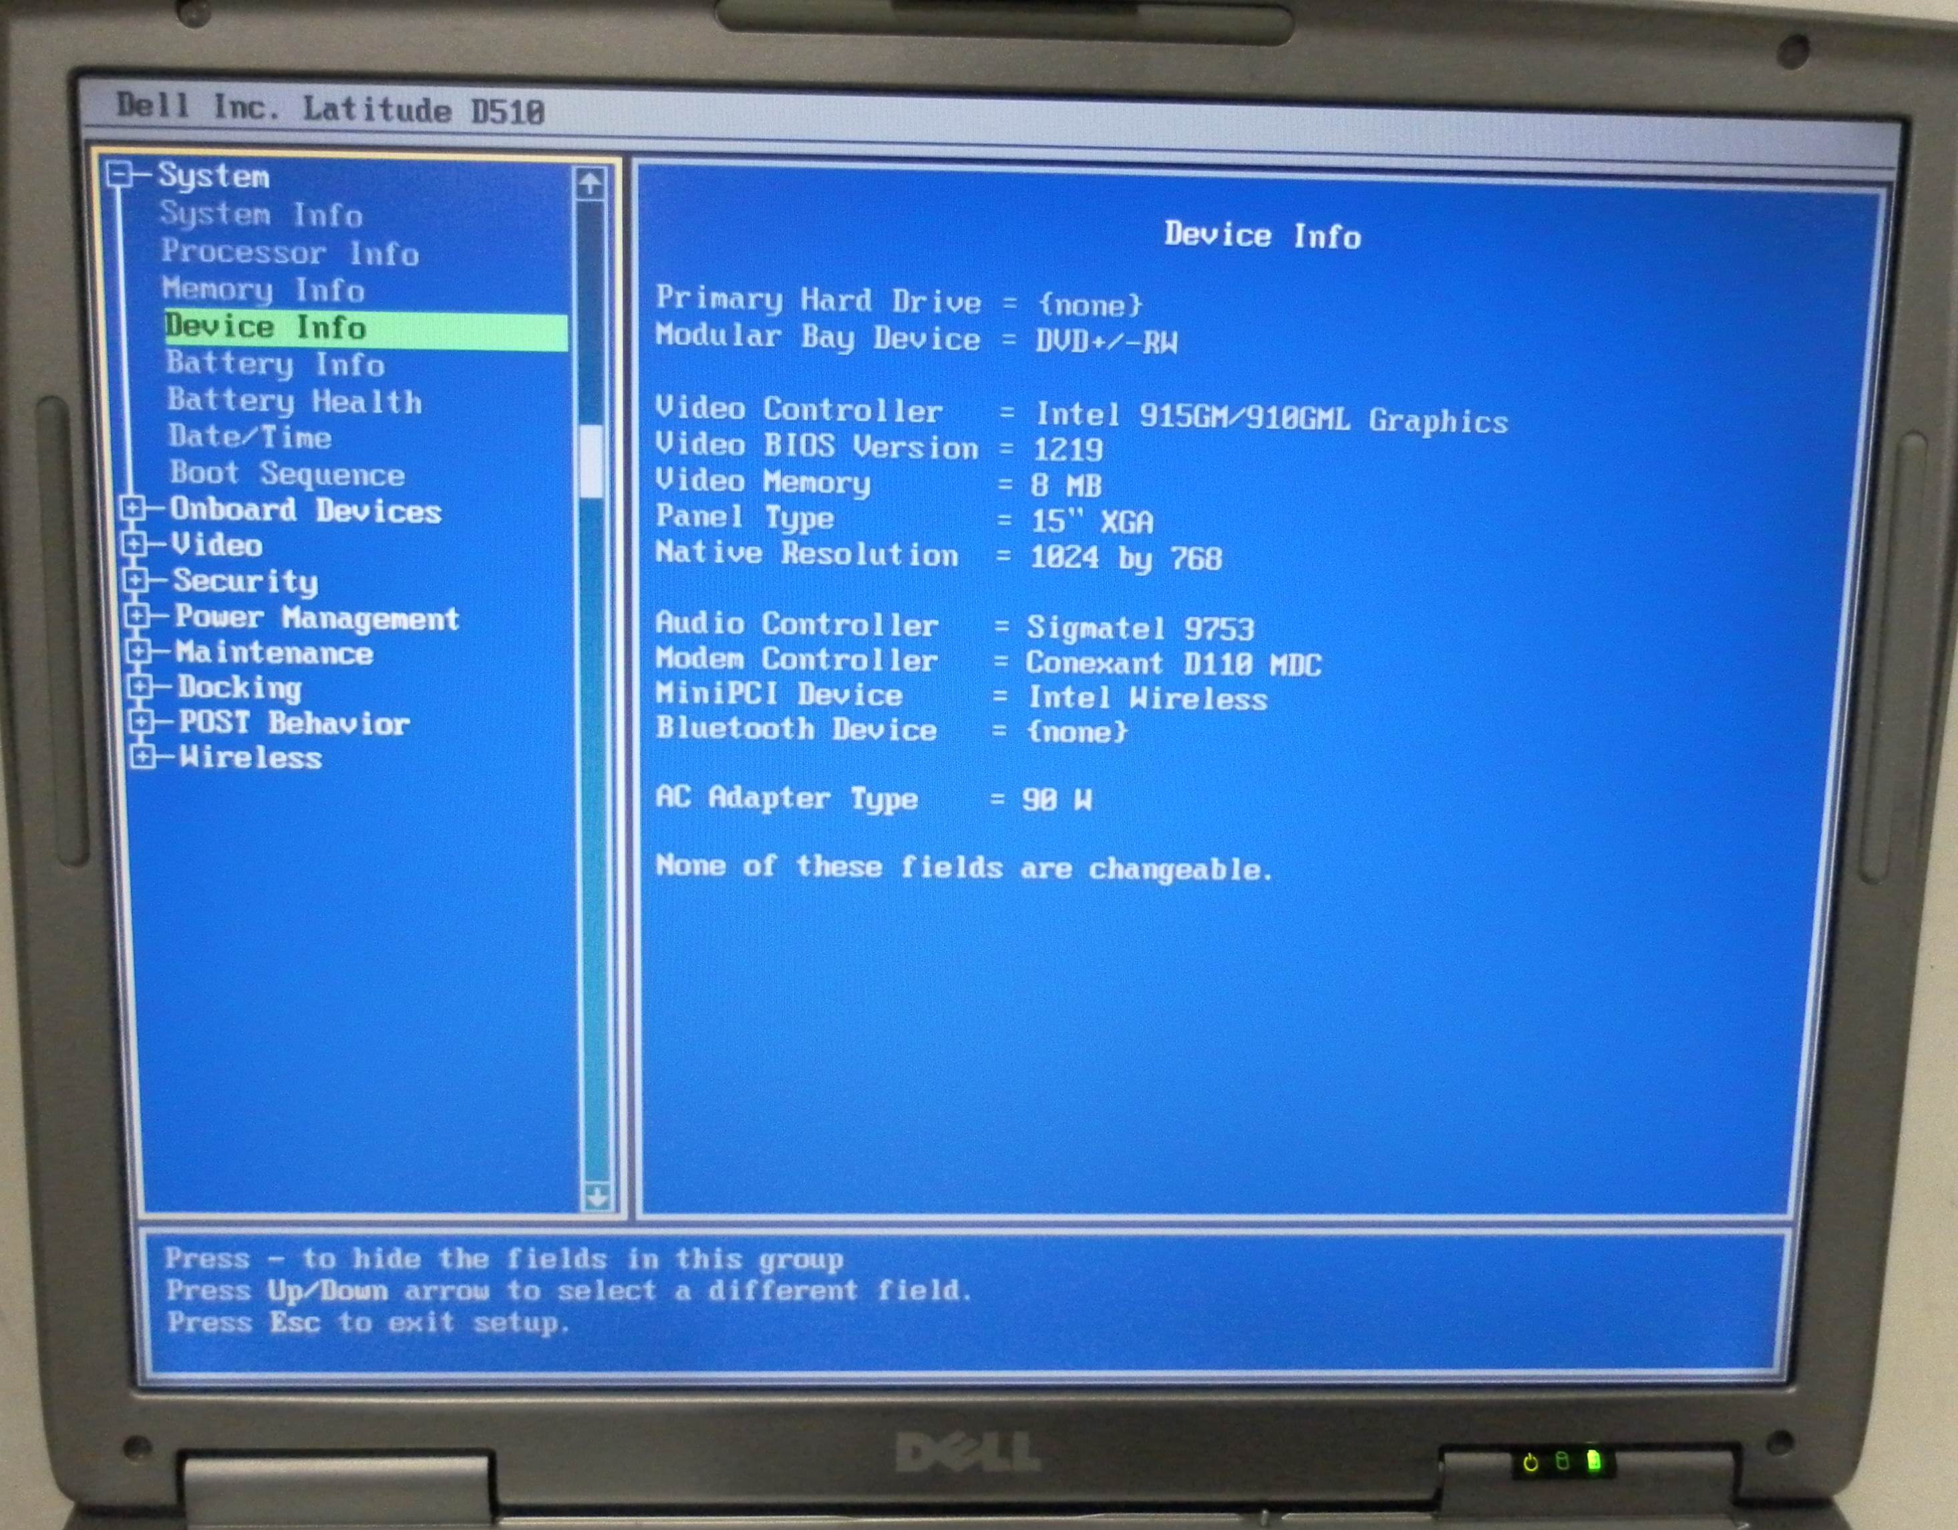Click the 'Press - to hide the fields' hint
Screen dimensions: 1958x1530
(x=504, y=1259)
